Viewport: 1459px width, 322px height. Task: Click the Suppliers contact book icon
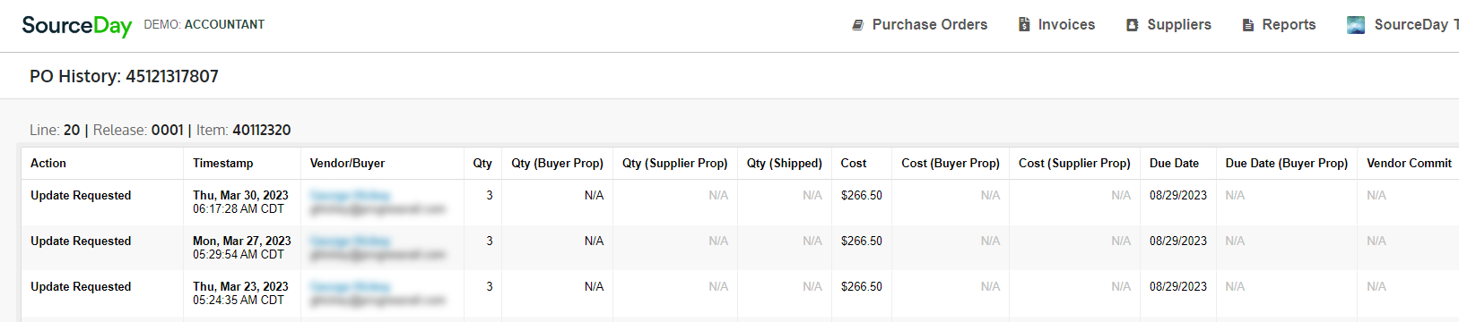1133,25
